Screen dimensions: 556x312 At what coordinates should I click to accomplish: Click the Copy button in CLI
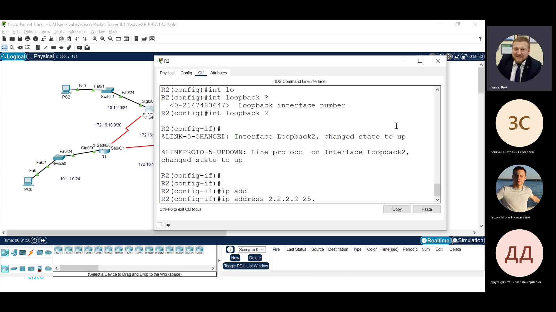[x=397, y=209]
